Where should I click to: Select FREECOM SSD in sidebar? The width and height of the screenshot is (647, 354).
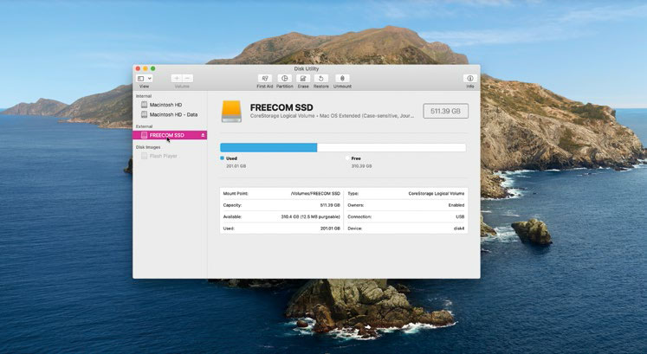click(170, 135)
